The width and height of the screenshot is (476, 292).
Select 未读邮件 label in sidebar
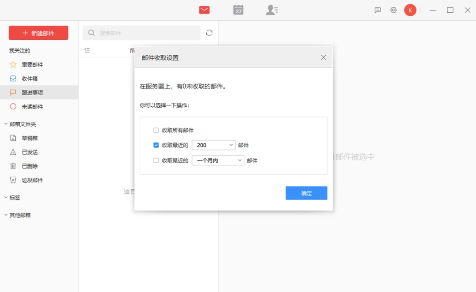[x=32, y=107]
